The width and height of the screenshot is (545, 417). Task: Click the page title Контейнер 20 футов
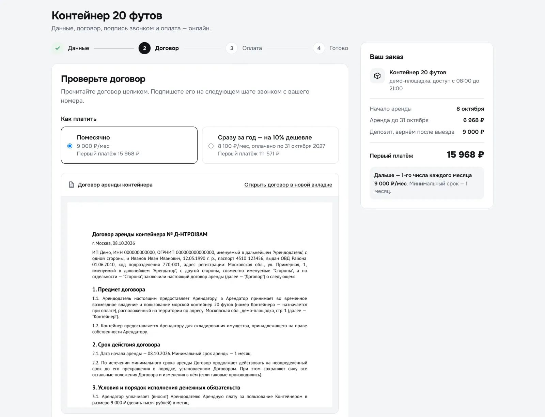tap(107, 15)
